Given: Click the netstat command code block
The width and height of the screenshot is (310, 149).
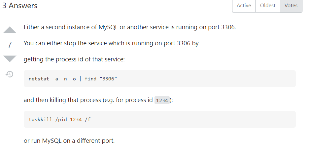Looking at the screenshot, I should point(159,79).
